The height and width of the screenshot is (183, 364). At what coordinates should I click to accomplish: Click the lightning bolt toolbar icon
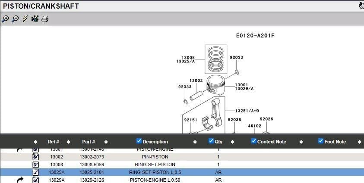25,19
